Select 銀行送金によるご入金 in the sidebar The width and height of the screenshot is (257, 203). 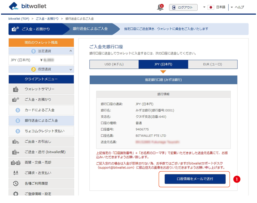[x=41, y=121]
